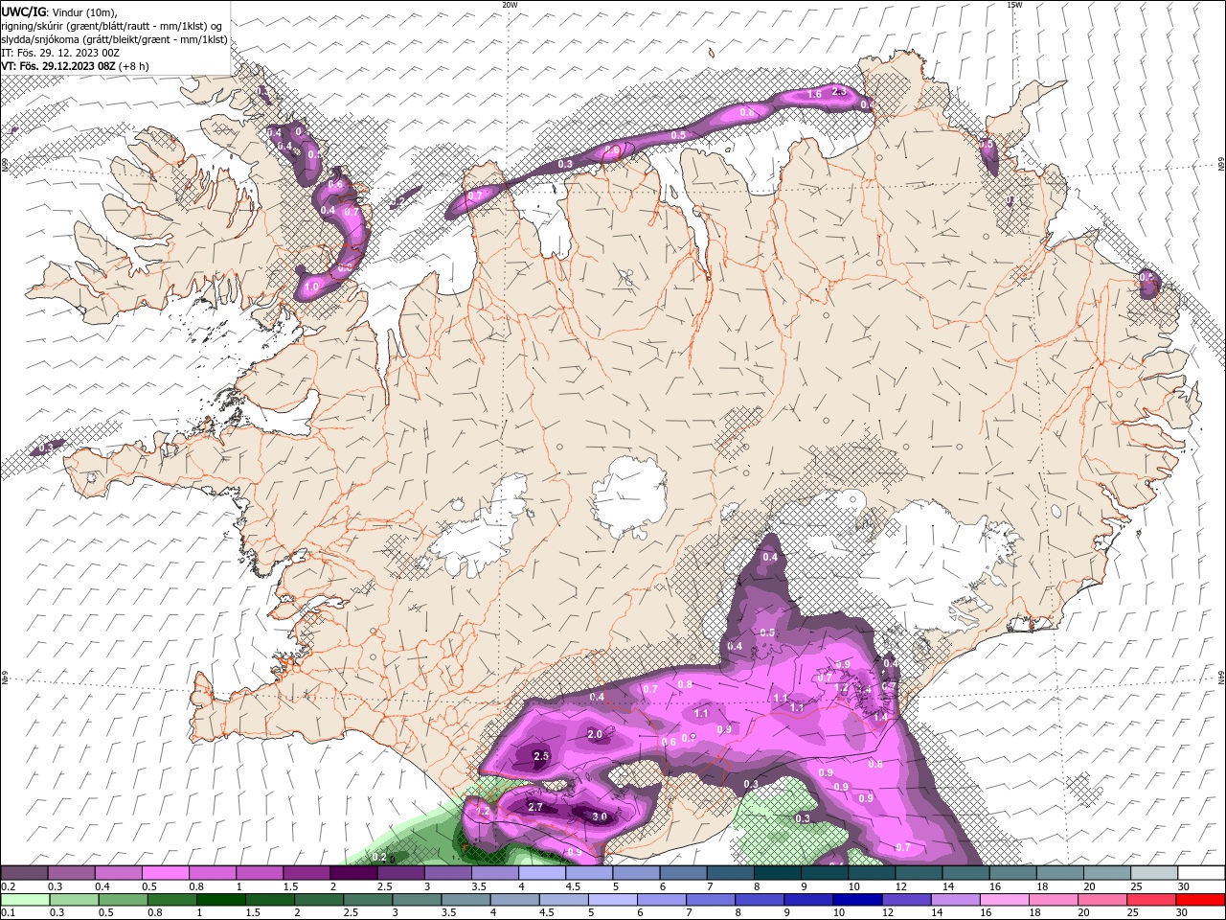Click the header line 'UWC/IG: Vindur (10m),'

point(59,11)
